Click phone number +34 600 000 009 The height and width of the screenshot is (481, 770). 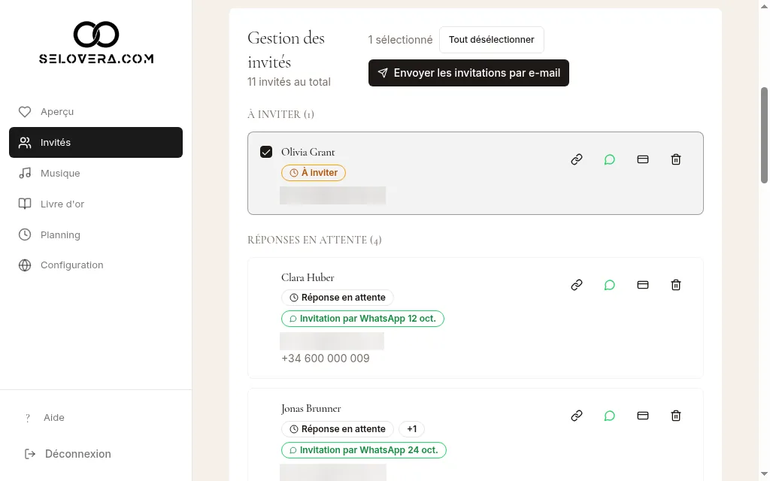coord(325,358)
